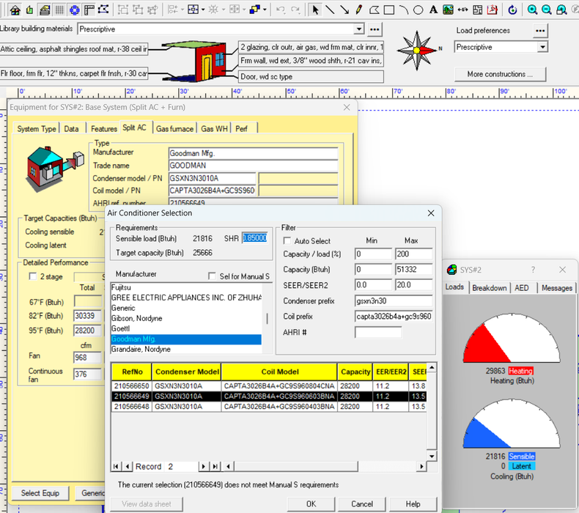
Task: Click the first record navigation arrow
Action: pos(116,467)
